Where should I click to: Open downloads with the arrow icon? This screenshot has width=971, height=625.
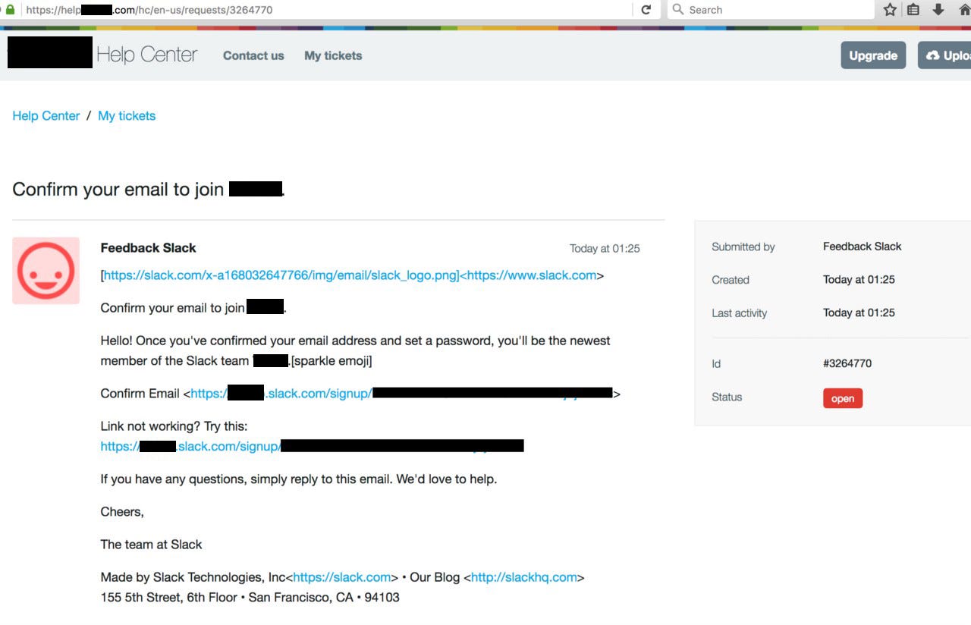click(938, 10)
